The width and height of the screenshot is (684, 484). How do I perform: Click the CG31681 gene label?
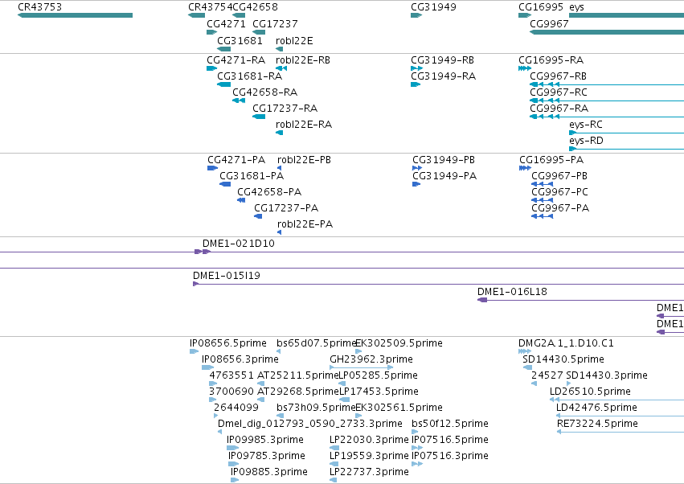click(240, 40)
